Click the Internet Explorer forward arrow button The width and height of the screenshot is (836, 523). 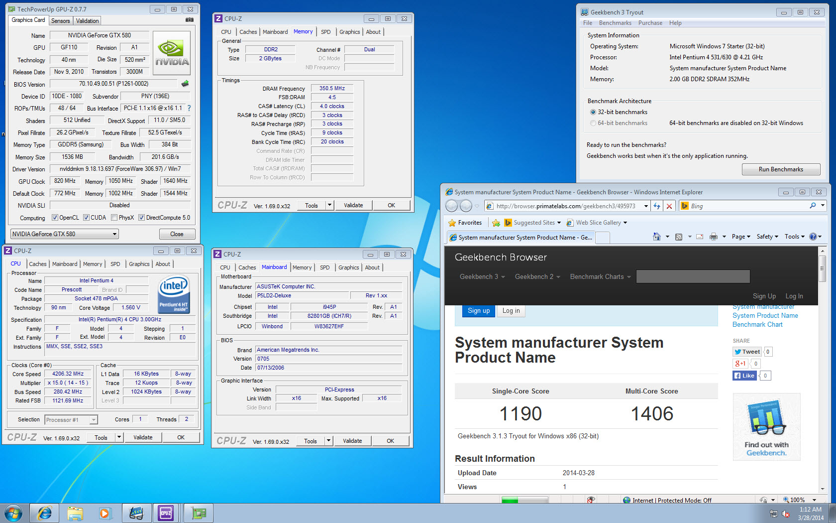click(x=466, y=206)
